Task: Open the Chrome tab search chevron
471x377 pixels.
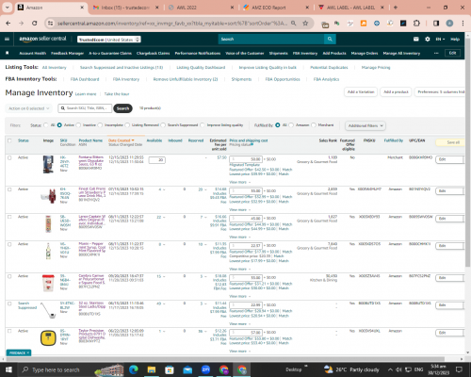Action: click(7, 8)
